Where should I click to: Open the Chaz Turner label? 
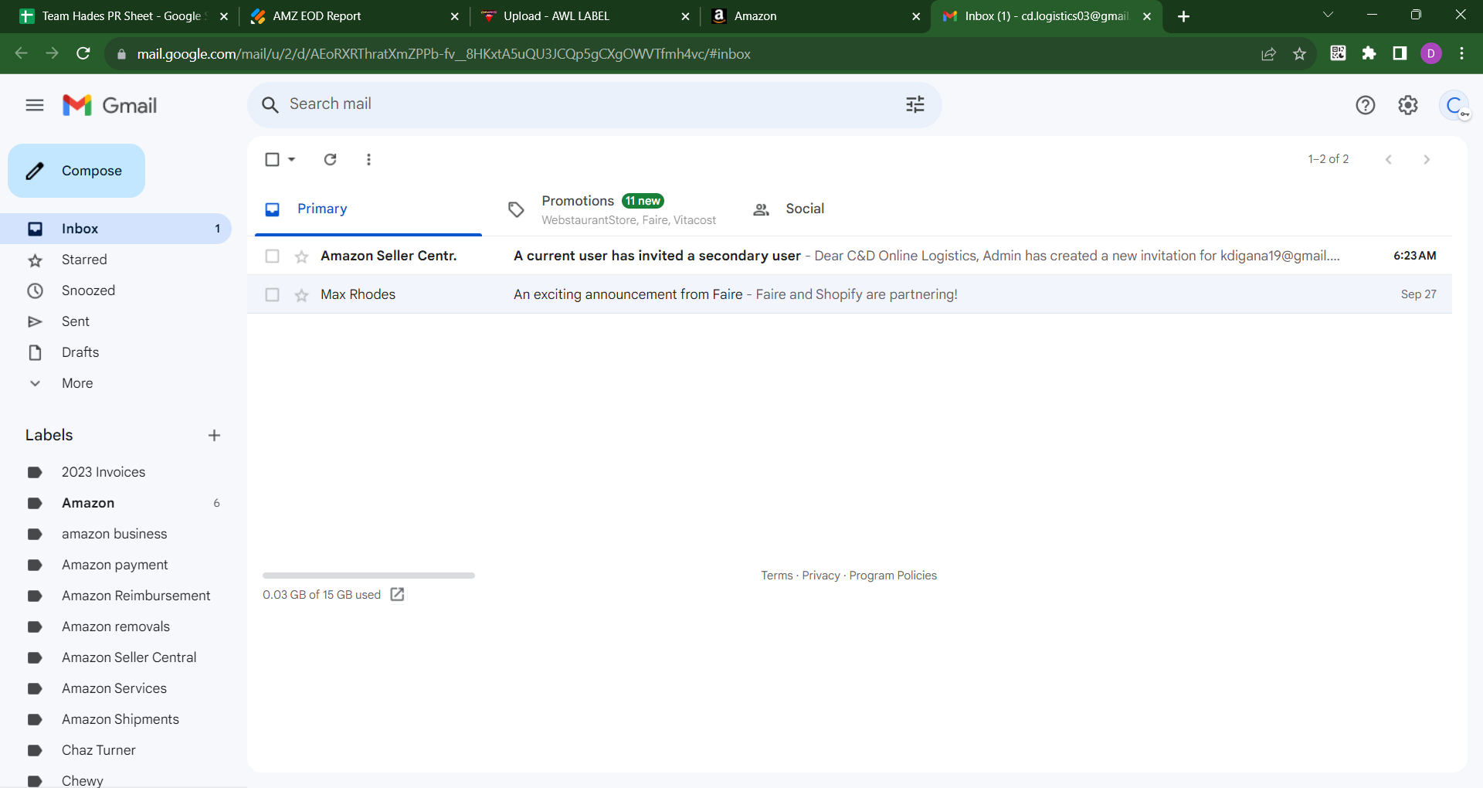click(116, 750)
